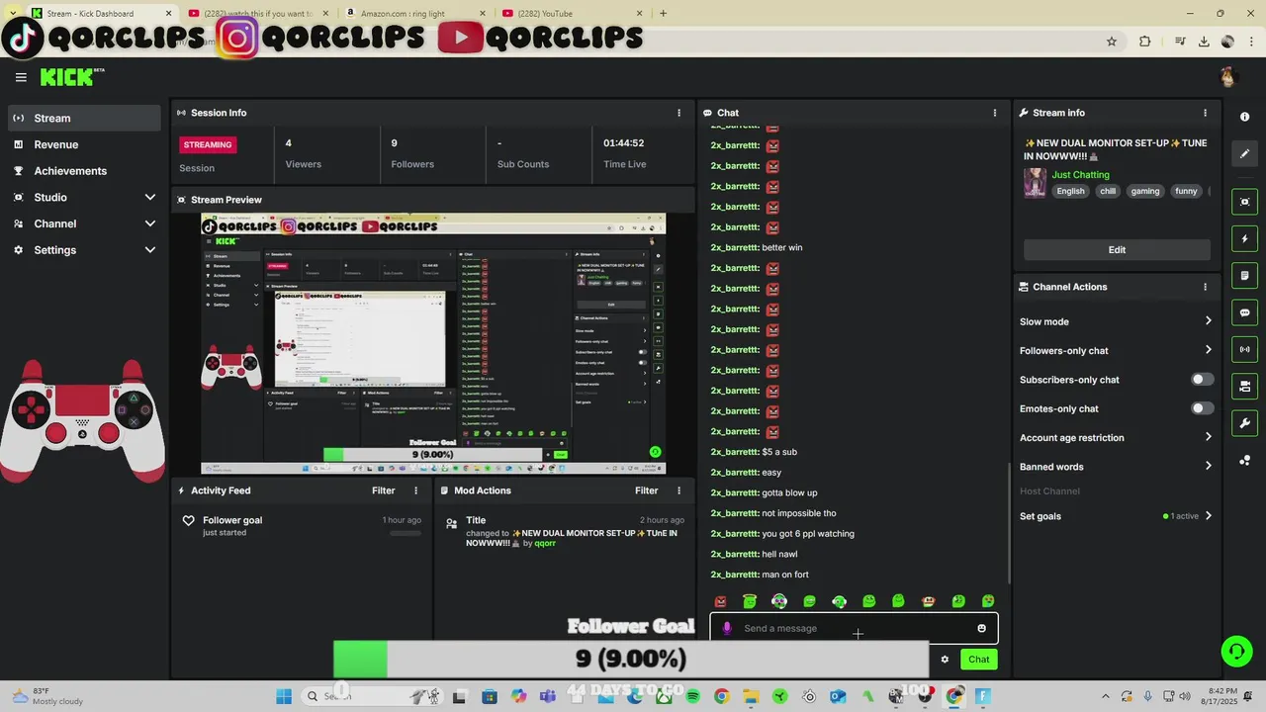Insert the monkey face emote
Screen dimensions: 1266x712
(928, 601)
